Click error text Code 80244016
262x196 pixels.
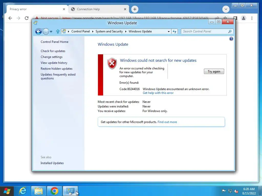(129, 89)
